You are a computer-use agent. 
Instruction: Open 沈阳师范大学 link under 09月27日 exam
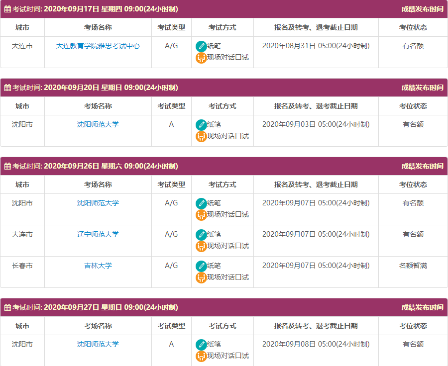tap(98, 344)
